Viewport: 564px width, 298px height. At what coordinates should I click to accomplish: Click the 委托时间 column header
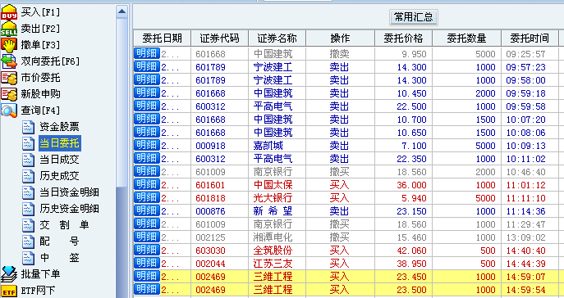click(530, 38)
